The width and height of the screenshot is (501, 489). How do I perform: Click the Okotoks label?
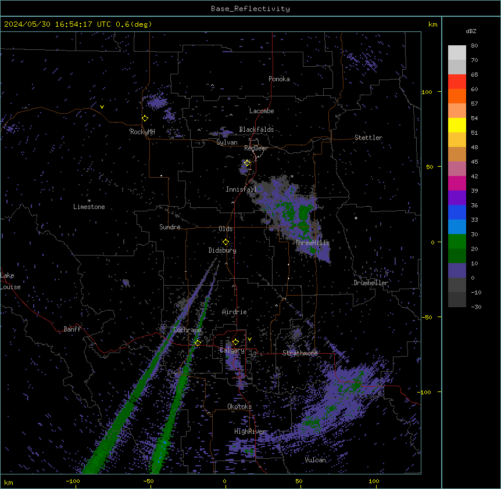click(x=239, y=407)
